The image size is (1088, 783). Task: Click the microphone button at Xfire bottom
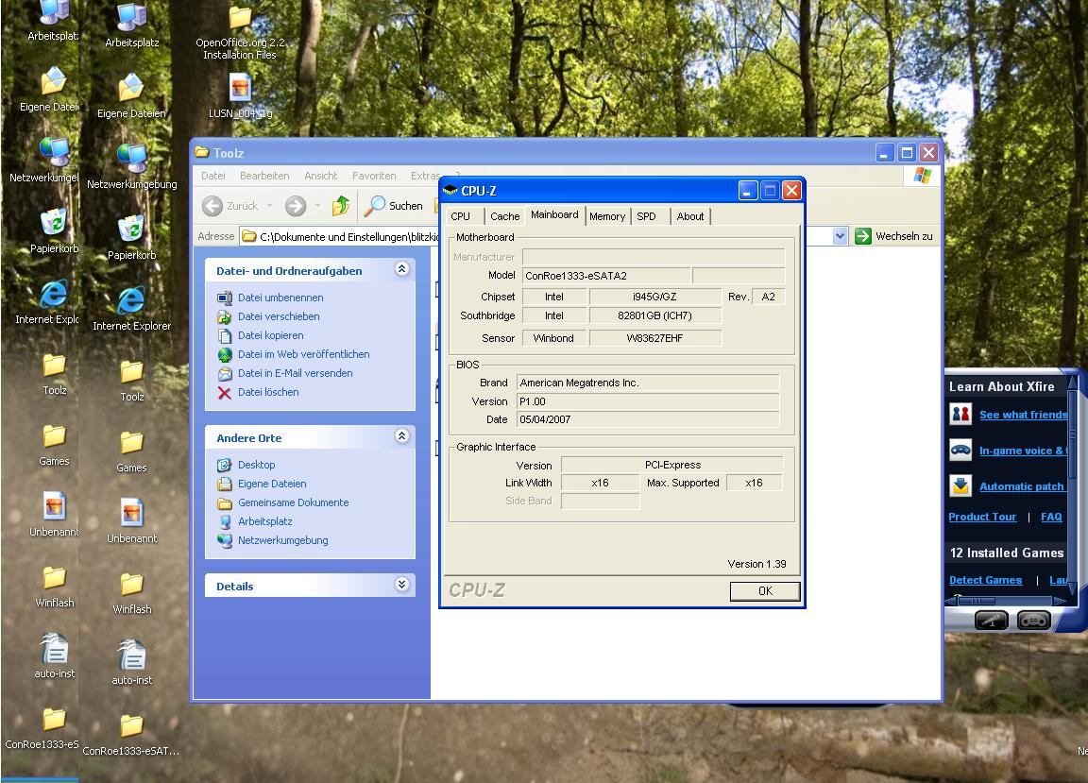click(992, 620)
